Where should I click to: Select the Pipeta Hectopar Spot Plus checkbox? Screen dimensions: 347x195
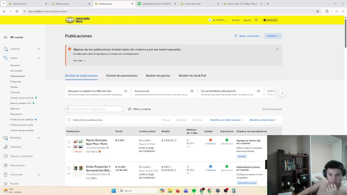tap(69, 142)
